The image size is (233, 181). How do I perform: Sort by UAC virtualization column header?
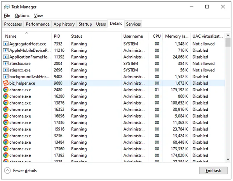click(208, 36)
